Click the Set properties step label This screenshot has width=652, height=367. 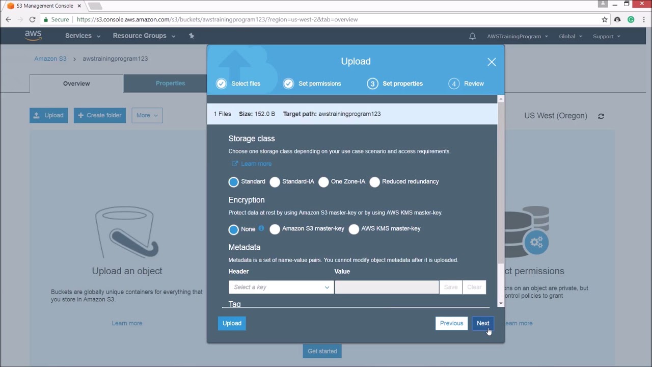[x=402, y=84]
